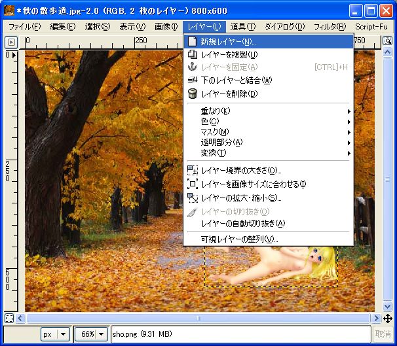Screen dimensions: 397x346
Task: Open the 編集 menu
Action: click(x=63, y=27)
